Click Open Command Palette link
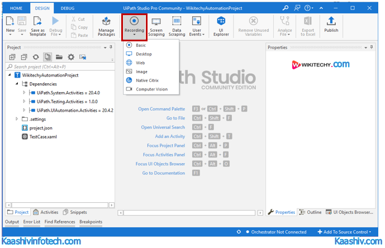385x248 pixels. (x=161, y=109)
